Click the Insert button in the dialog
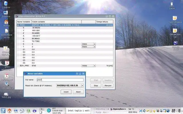This screenshot has height=114, width=183. point(66,92)
